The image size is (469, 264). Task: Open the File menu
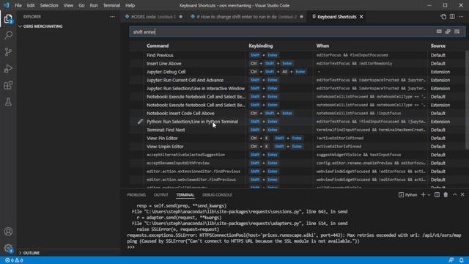pyautogui.click(x=18, y=5)
